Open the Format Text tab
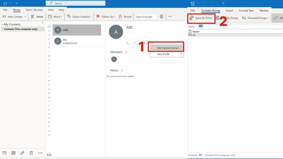This screenshot has width=283, height=159. (x=246, y=10)
